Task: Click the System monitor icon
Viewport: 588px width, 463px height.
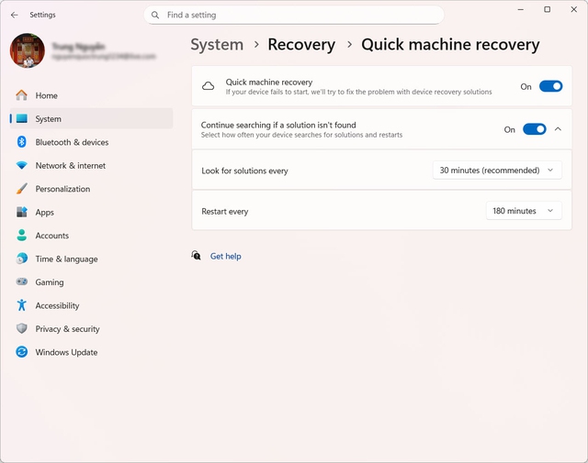Action: [x=22, y=118]
